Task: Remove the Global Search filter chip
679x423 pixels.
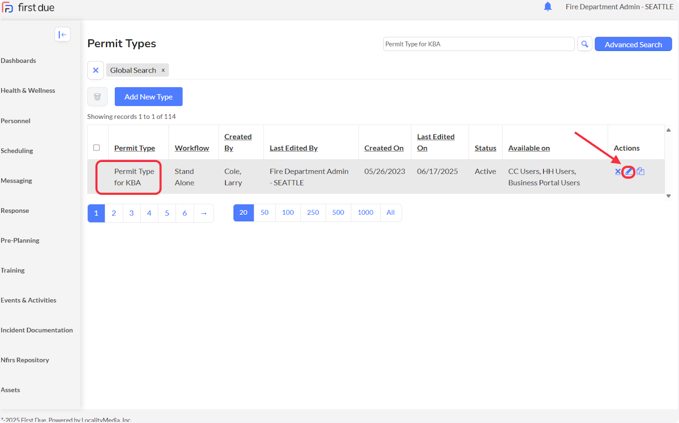Action: point(163,70)
